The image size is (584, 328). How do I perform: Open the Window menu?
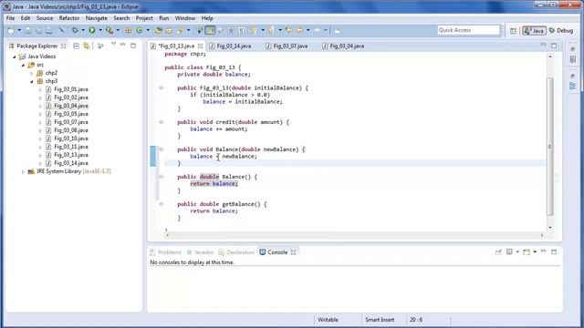[x=185, y=18]
